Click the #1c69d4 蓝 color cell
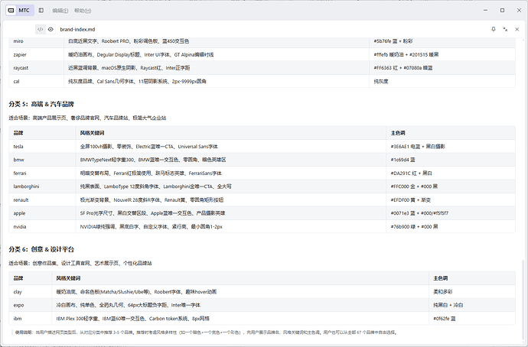This screenshot has width=528, height=347. 451,160
